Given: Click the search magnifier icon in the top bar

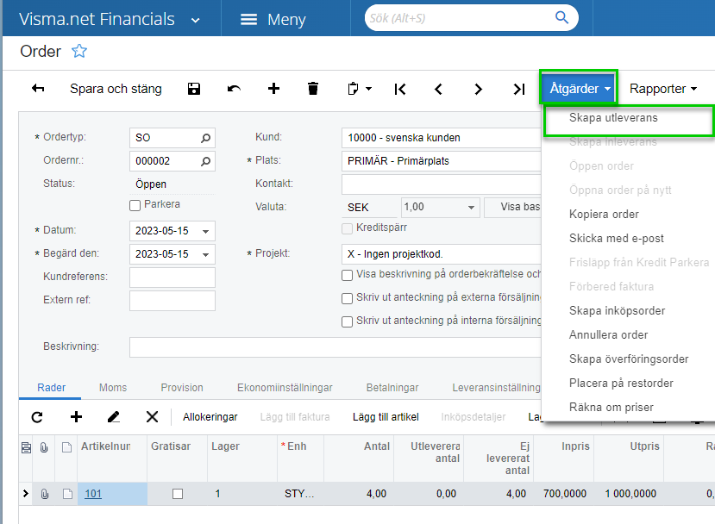Looking at the screenshot, I should click(x=561, y=18).
